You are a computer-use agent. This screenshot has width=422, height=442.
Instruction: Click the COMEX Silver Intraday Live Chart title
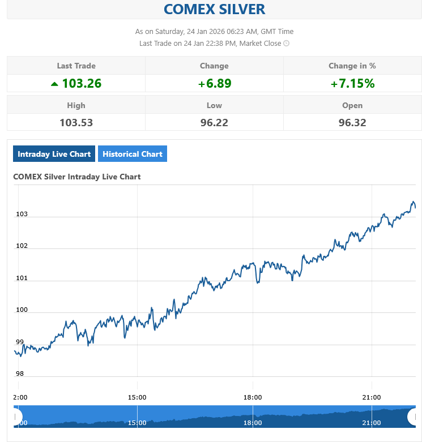77,177
